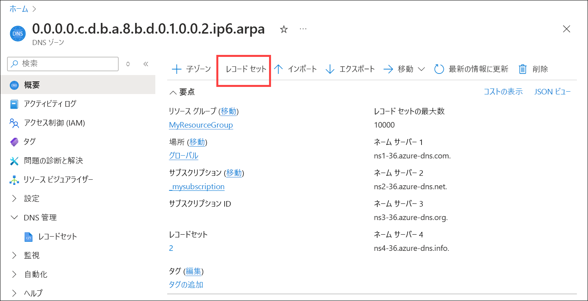Favorite the zone with the star icon
588x301 pixels.
pyautogui.click(x=284, y=30)
